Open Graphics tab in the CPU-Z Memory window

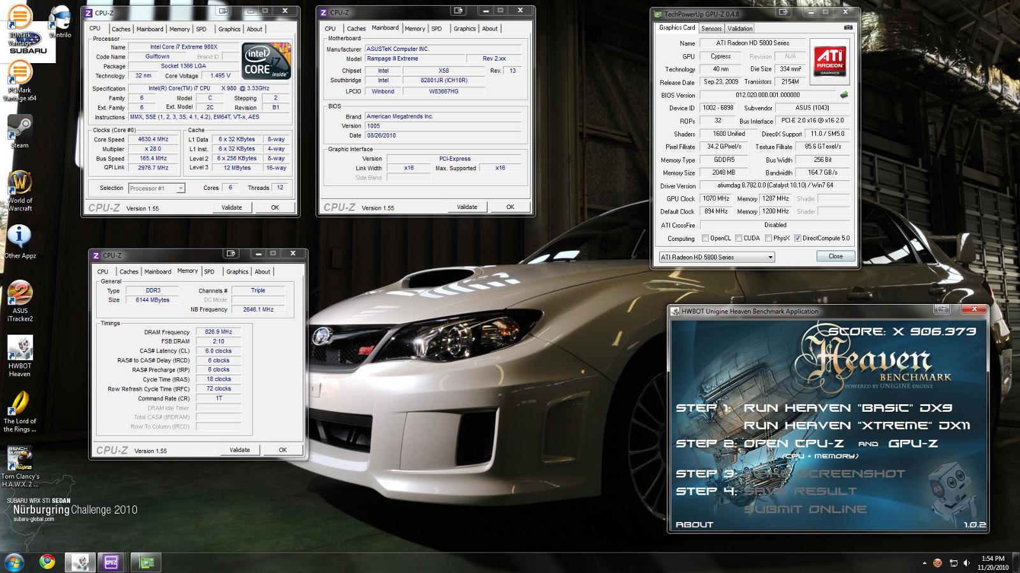point(237,272)
